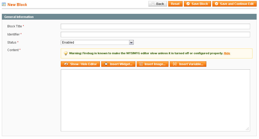This screenshot has height=139, width=259.
Task: Toggle the WYSIWYG editor with Show / Hide Editor
Action: click(80, 64)
